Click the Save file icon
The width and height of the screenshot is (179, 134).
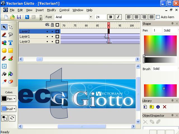tap(19, 17)
